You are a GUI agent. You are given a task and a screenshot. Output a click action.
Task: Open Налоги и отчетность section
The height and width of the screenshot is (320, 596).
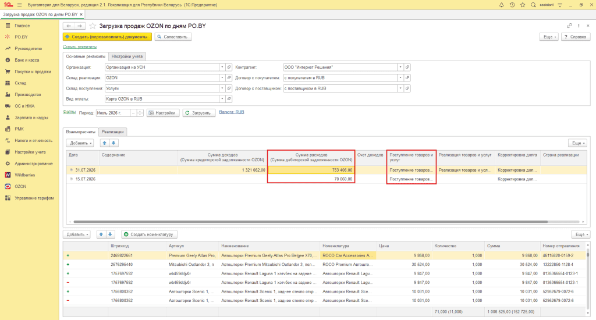coord(33,141)
